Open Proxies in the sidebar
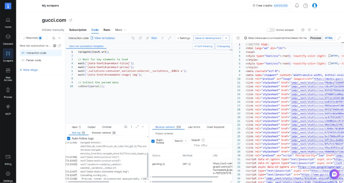344x183 pixels. coord(8,93)
